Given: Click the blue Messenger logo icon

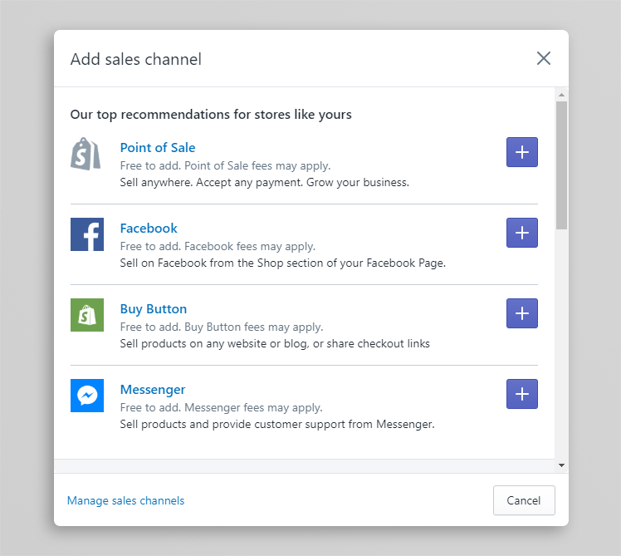Looking at the screenshot, I should click(x=86, y=396).
